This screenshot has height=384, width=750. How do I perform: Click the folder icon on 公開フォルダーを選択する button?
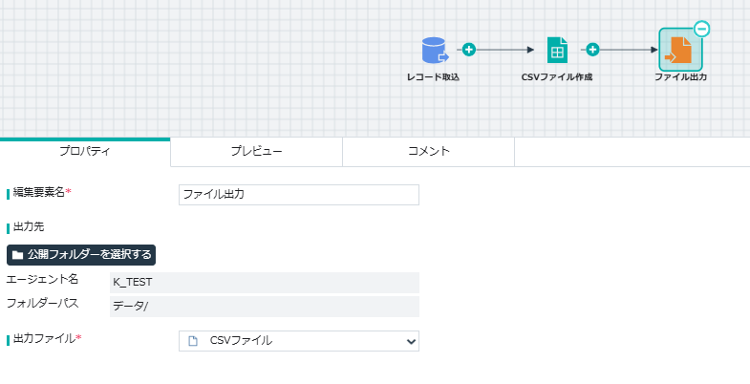click(18, 255)
